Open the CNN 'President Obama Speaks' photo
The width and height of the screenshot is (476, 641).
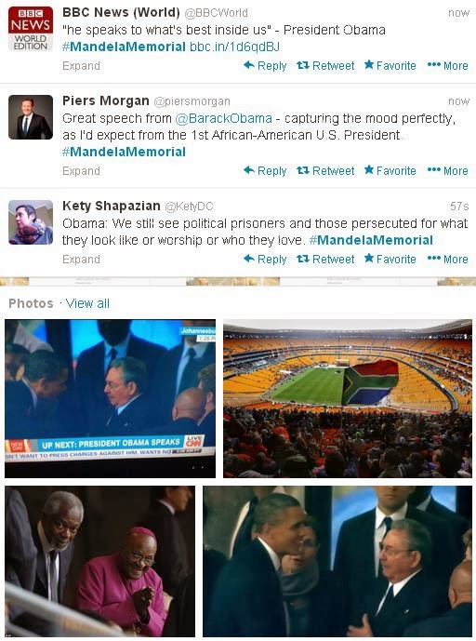[x=110, y=398]
